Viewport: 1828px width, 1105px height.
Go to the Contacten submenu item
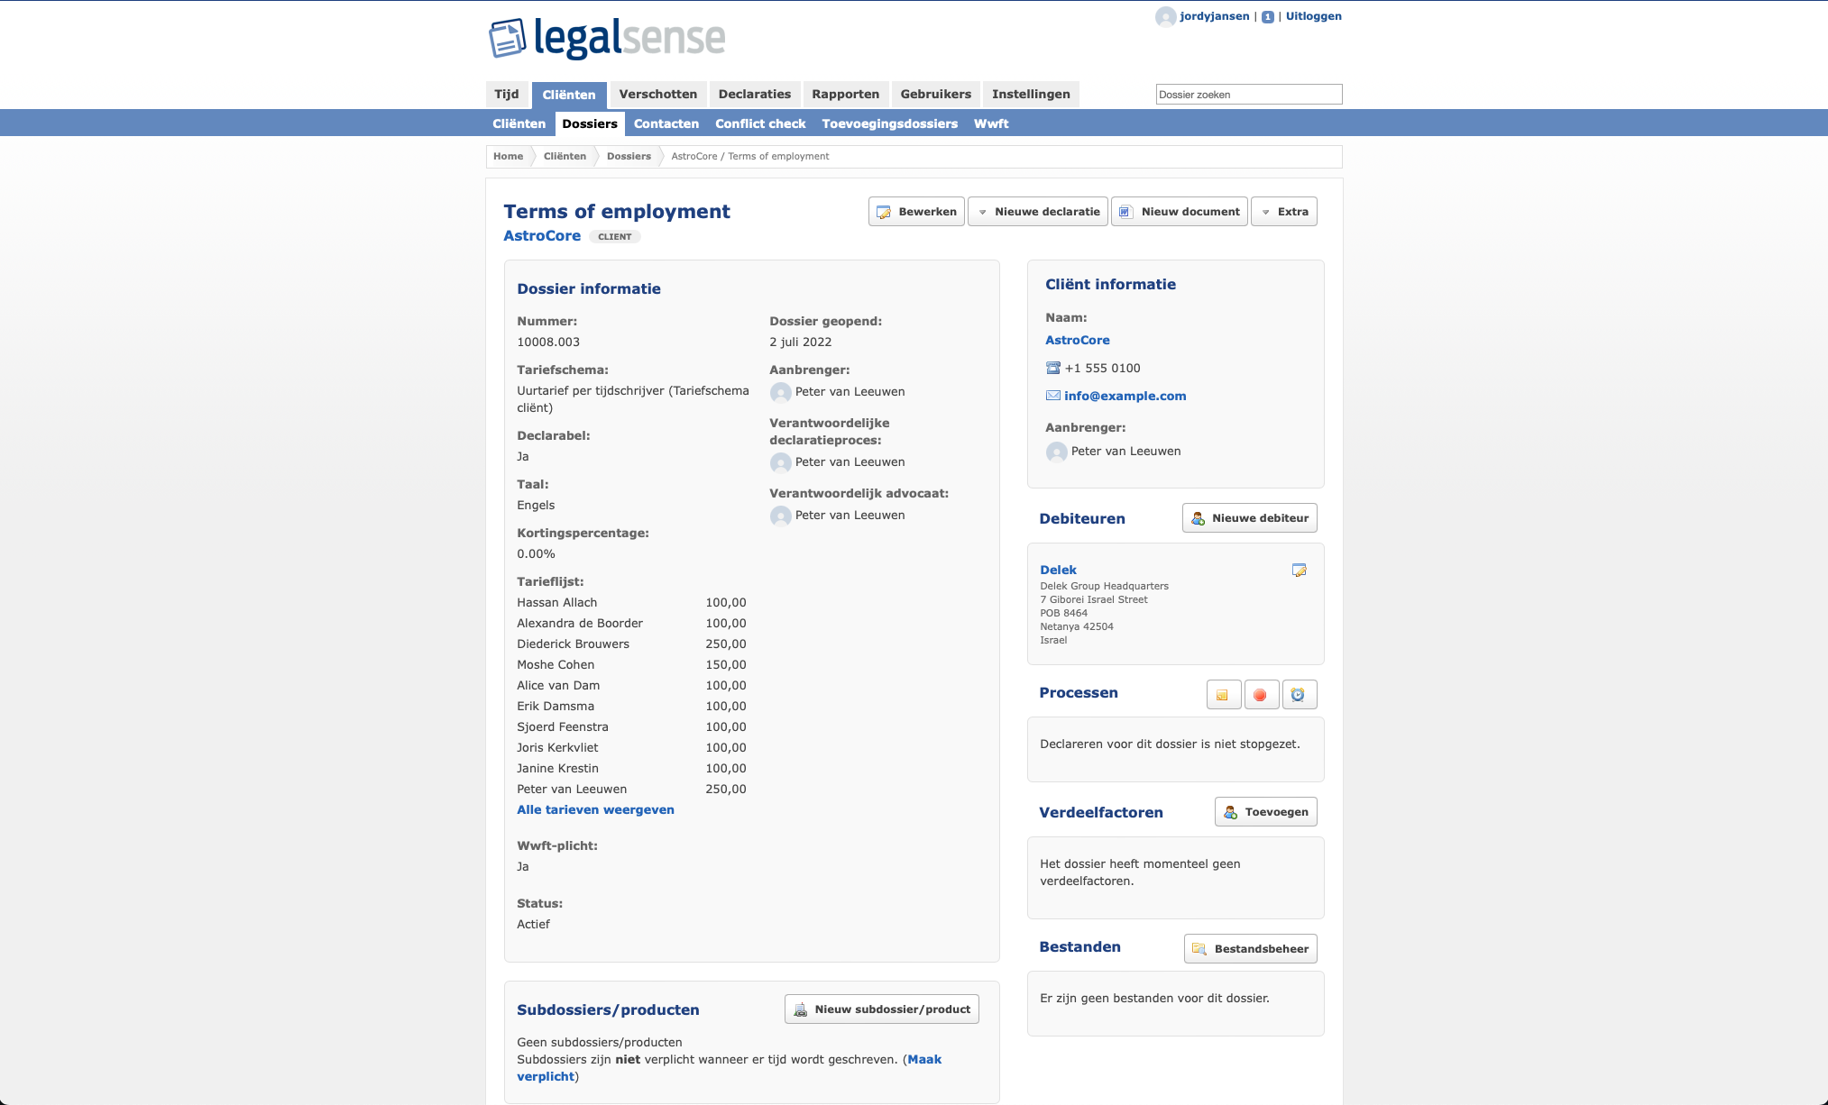click(x=666, y=124)
